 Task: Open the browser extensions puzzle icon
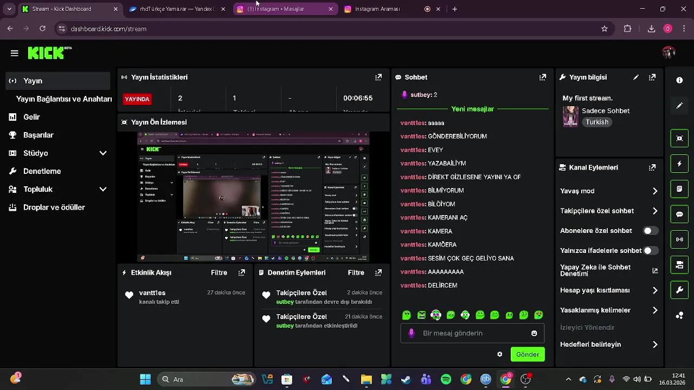coord(628,29)
